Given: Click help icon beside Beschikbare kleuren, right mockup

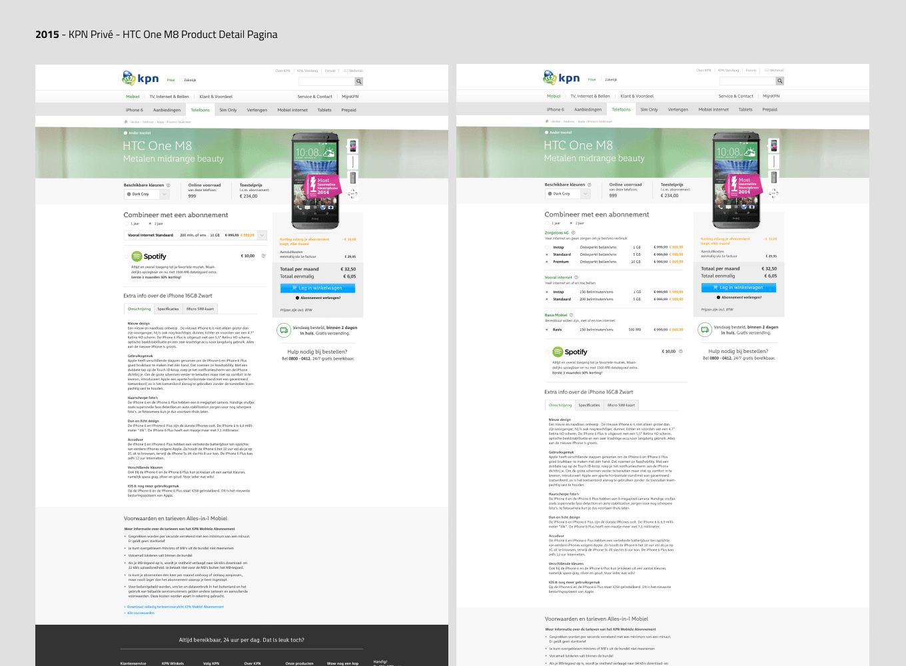Looking at the screenshot, I should coord(589,184).
